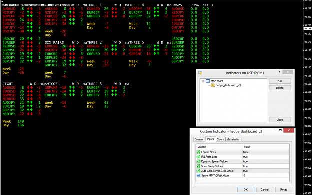
Task: Click the 'THREE 3' heading on the chart
Action: click(94, 84)
